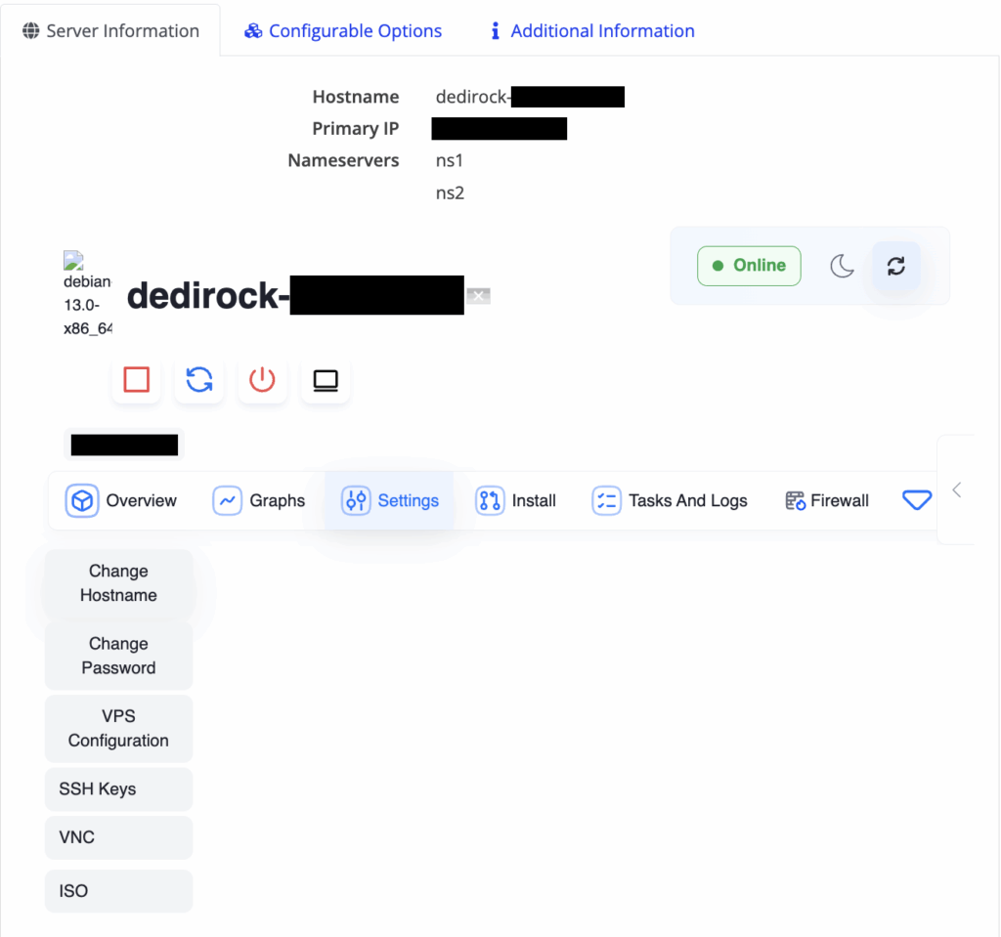The height and width of the screenshot is (937, 1001).
Task: Toggle the Settings navigation item
Action: [389, 500]
